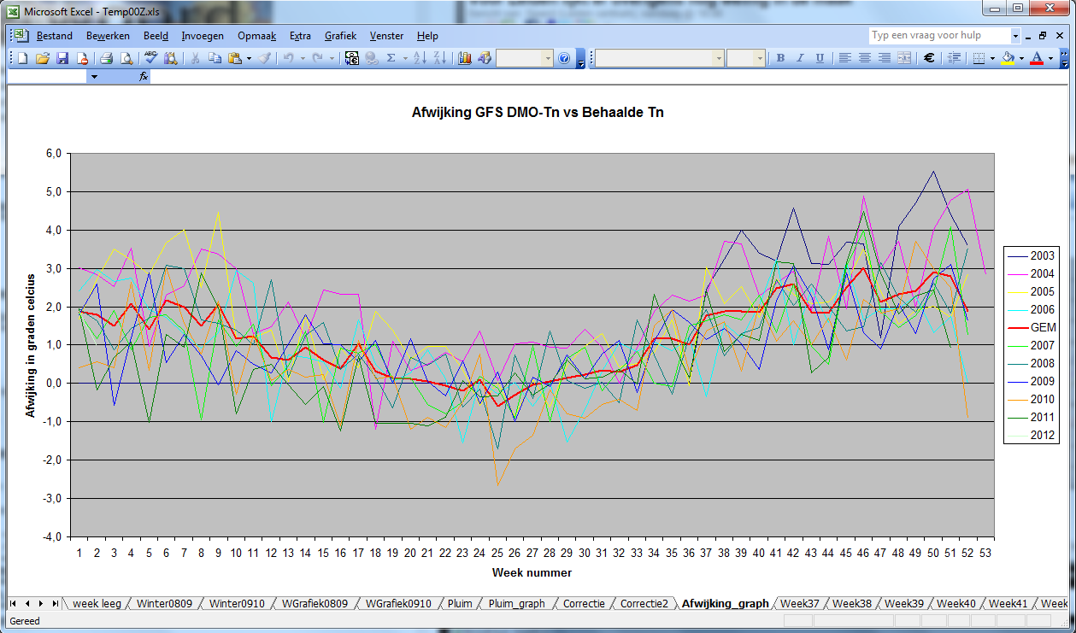The height and width of the screenshot is (633, 1076).
Task: Open a file with folder icon
Action: point(43,58)
